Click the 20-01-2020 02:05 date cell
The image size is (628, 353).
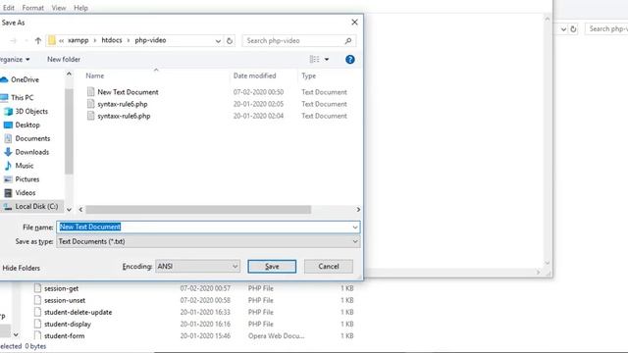pyautogui.click(x=258, y=104)
